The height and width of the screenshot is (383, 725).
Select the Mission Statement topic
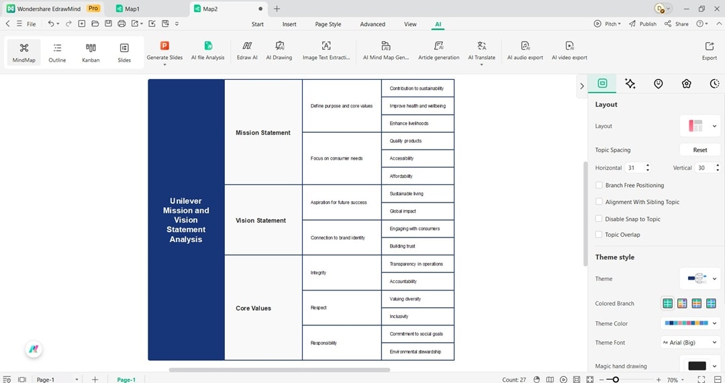click(x=263, y=132)
